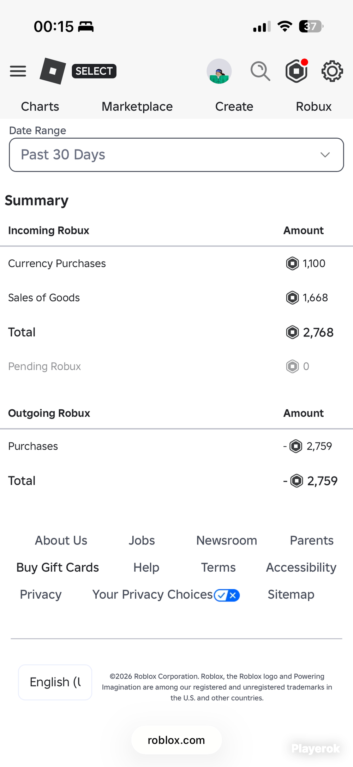Open the search magnifier icon
Viewport: 353px width, 767px height.
click(261, 71)
